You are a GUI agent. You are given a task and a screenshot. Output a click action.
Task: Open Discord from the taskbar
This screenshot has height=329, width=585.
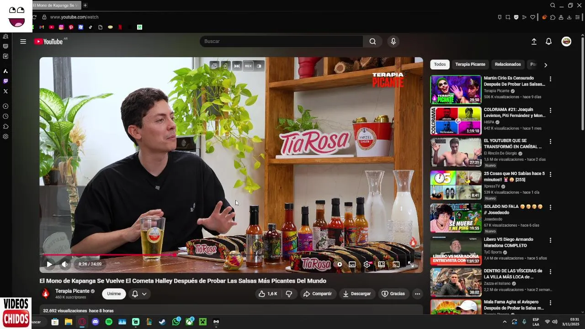(x=95, y=322)
